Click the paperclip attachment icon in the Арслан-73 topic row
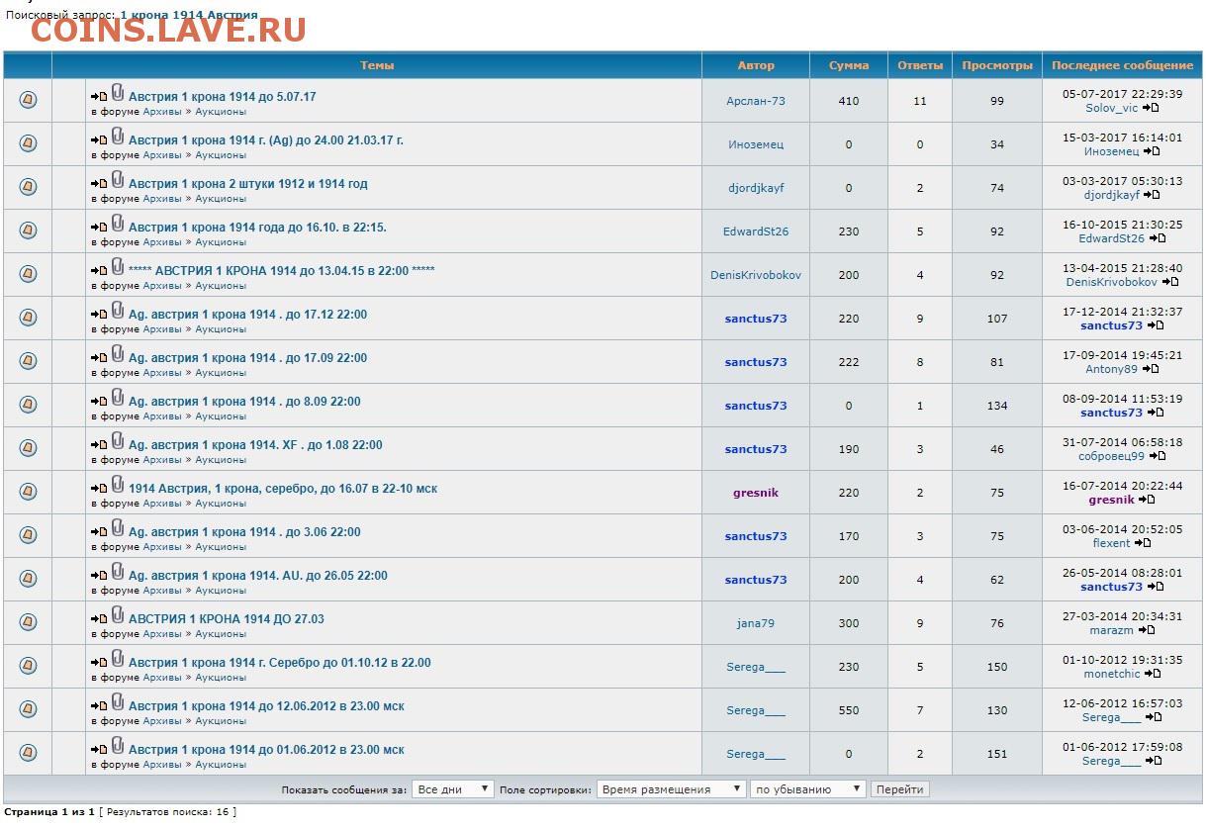The image size is (1206, 831). (117, 93)
